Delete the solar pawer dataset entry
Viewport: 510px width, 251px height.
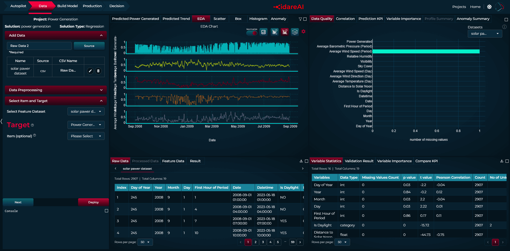[98, 71]
